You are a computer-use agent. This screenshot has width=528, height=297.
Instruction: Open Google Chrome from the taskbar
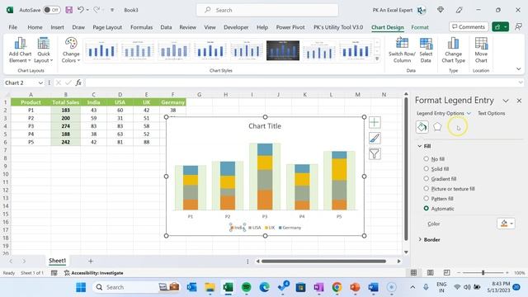pos(337,287)
